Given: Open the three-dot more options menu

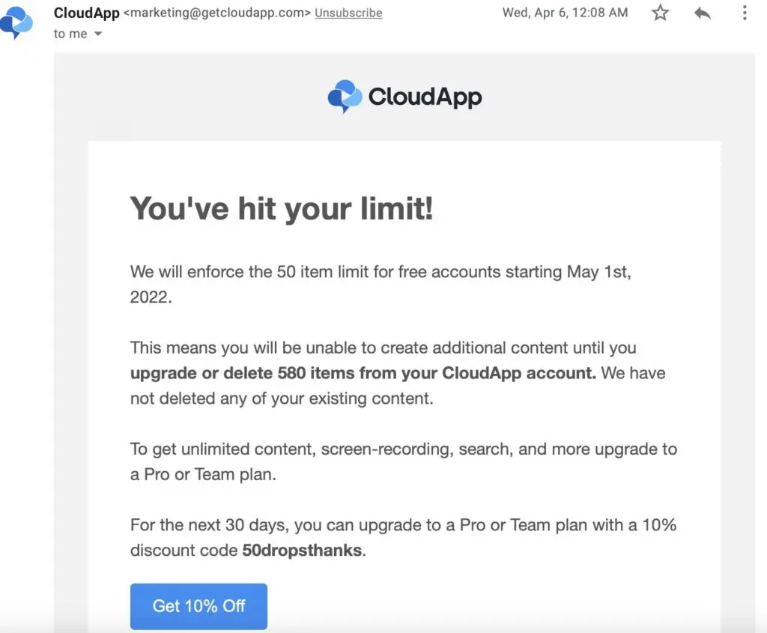Looking at the screenshot, I should click(x=744, y=13).
